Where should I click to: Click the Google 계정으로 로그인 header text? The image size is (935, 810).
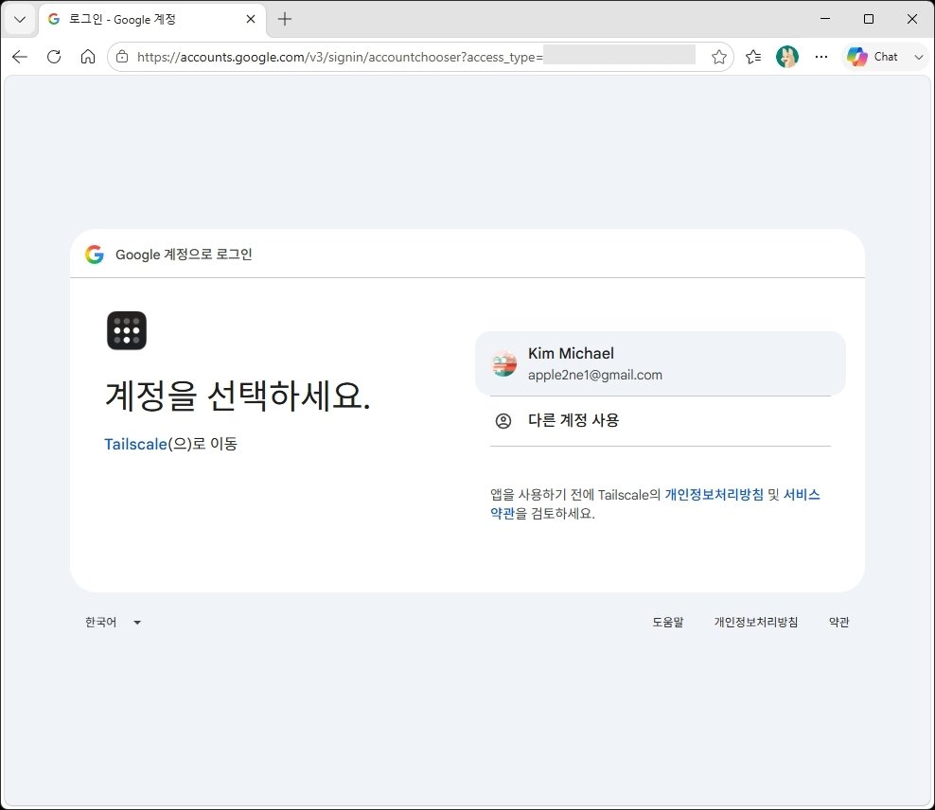tap(184, 255)
